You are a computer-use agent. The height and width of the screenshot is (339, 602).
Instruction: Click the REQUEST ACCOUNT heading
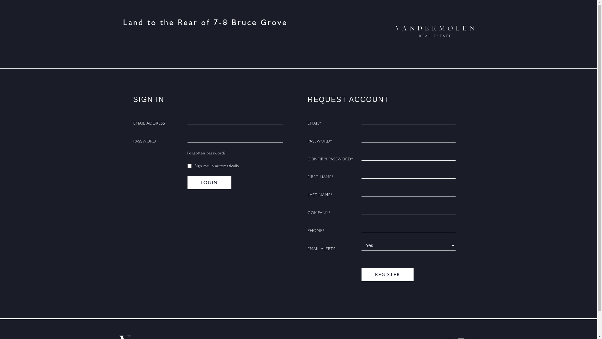pos(348,100)
